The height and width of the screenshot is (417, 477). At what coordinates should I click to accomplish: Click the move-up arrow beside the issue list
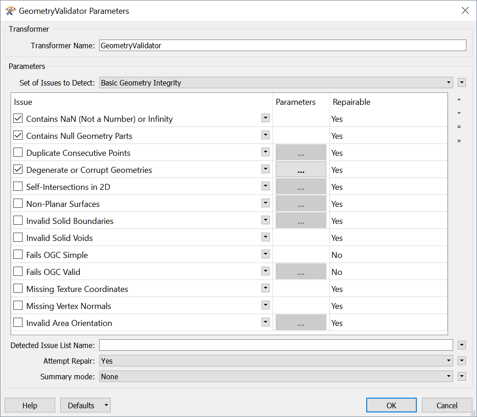459,100
